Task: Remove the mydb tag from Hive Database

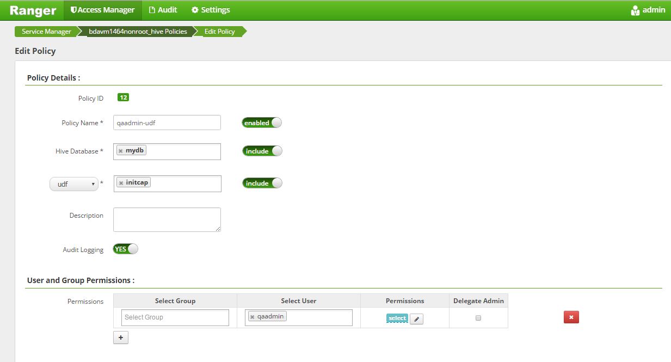Action: (121, 150)
